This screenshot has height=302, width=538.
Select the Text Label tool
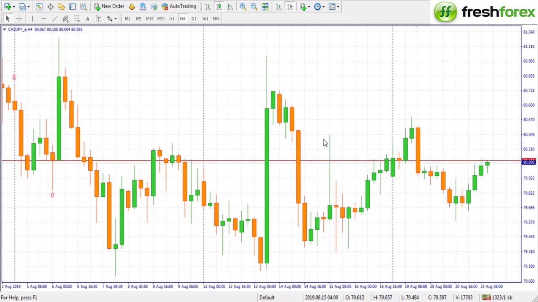click(x=99, y=18)
